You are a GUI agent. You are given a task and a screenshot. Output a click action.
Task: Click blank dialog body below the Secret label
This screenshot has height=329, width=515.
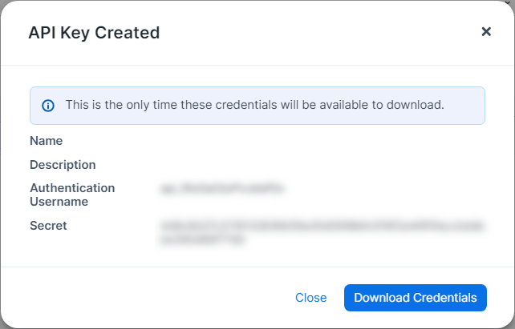80,250
